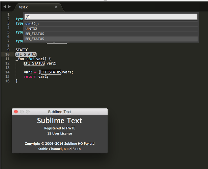The image size is (208, 169).
Task: Click the closing brace on line 16
Action: coord(17,81)
